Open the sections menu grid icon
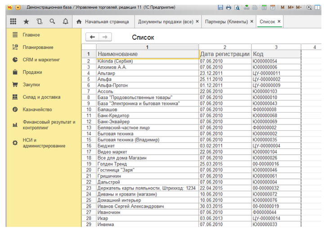Image resolution: width=331 pixels, height=233 pixels. click(x=13, y=22)
